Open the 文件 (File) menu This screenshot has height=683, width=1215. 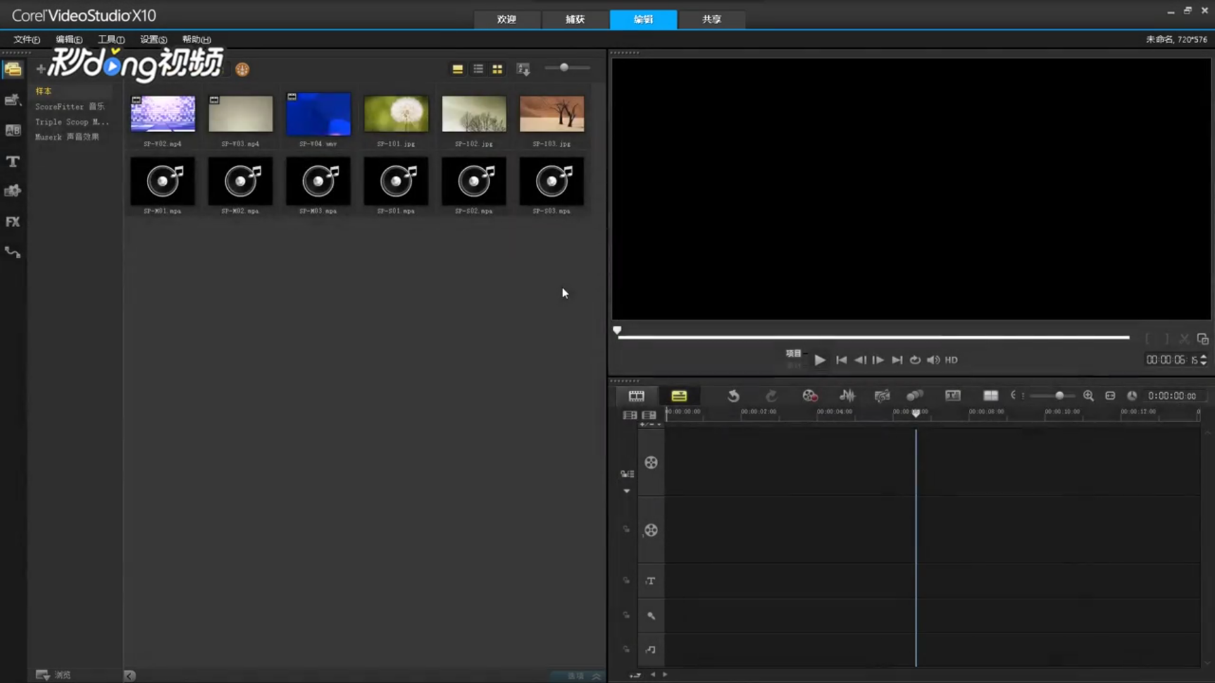pyautogui.click(x=27, y=39)
